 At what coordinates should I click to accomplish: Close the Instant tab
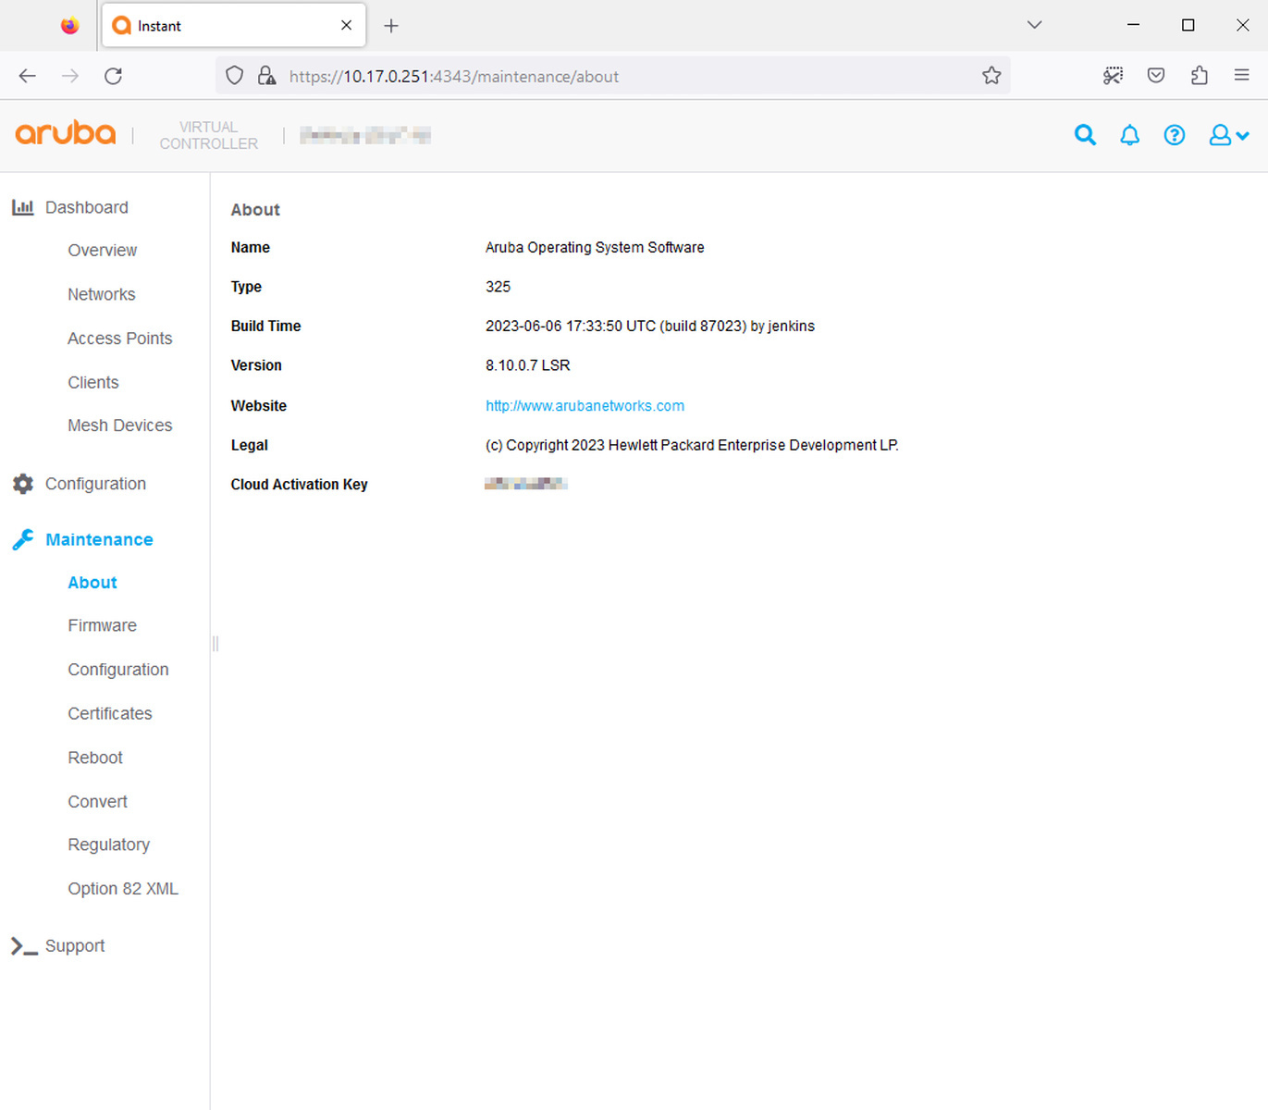[346, 26]
